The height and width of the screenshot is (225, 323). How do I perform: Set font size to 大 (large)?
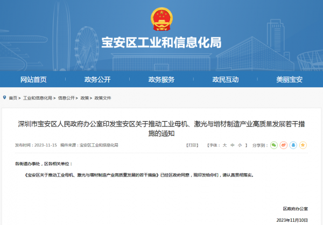point(224,145)
